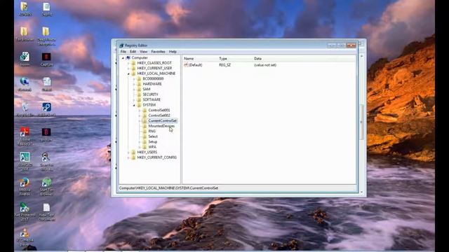Click the SAM folder icon
The height and width of the screenshot is (252, 449).
coord(139,89)
